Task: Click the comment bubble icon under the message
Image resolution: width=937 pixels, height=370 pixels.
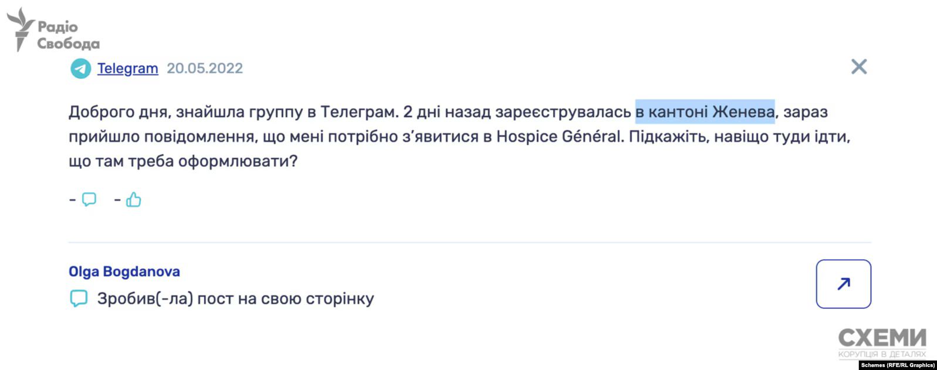Action: [x=89, y=199]
